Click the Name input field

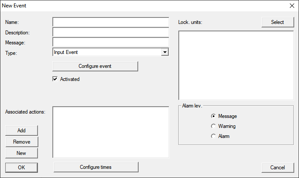(x=110, y=22)
